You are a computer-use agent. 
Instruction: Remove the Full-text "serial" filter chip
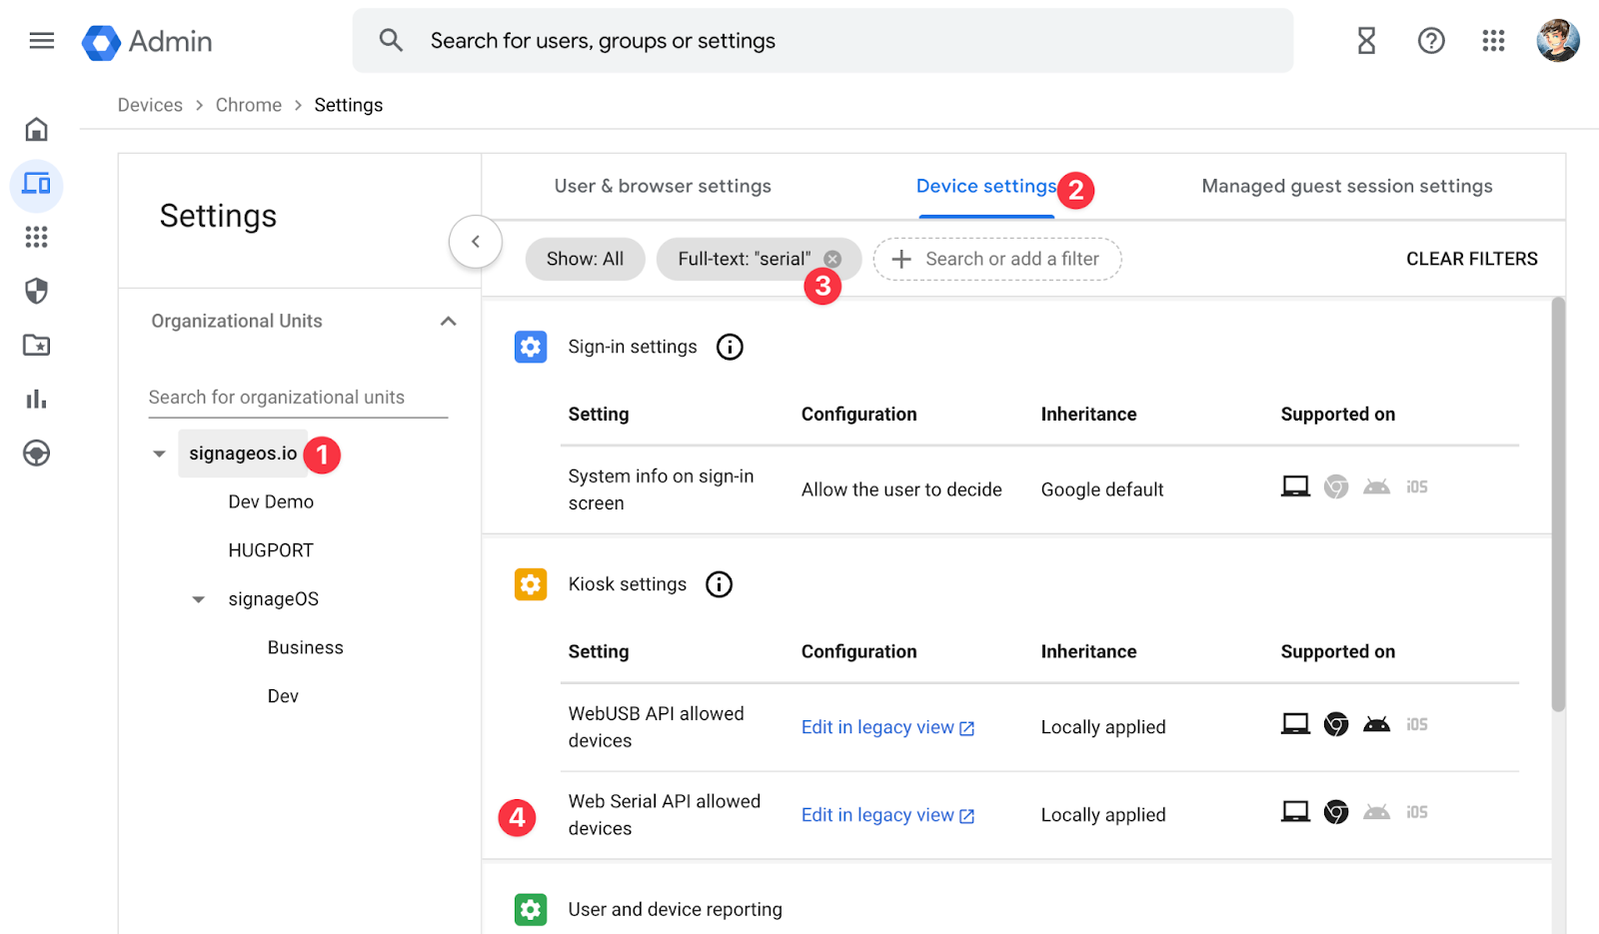click(x=832, y=259)
